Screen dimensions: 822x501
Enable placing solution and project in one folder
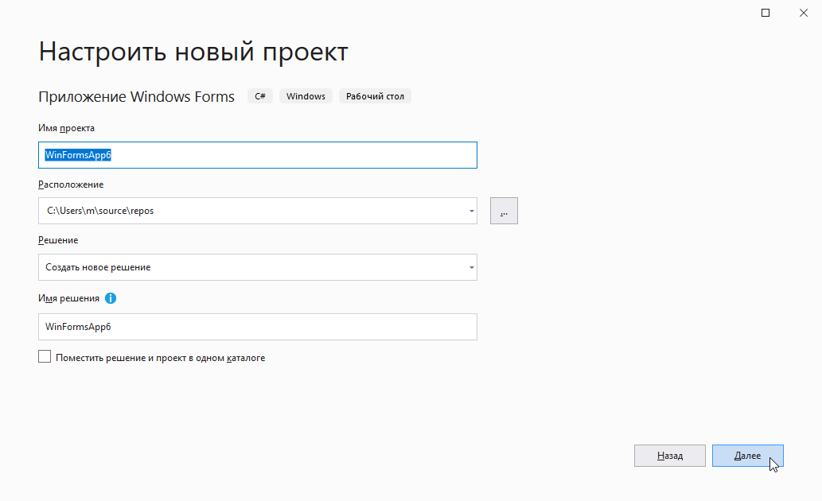coord(45,357)
